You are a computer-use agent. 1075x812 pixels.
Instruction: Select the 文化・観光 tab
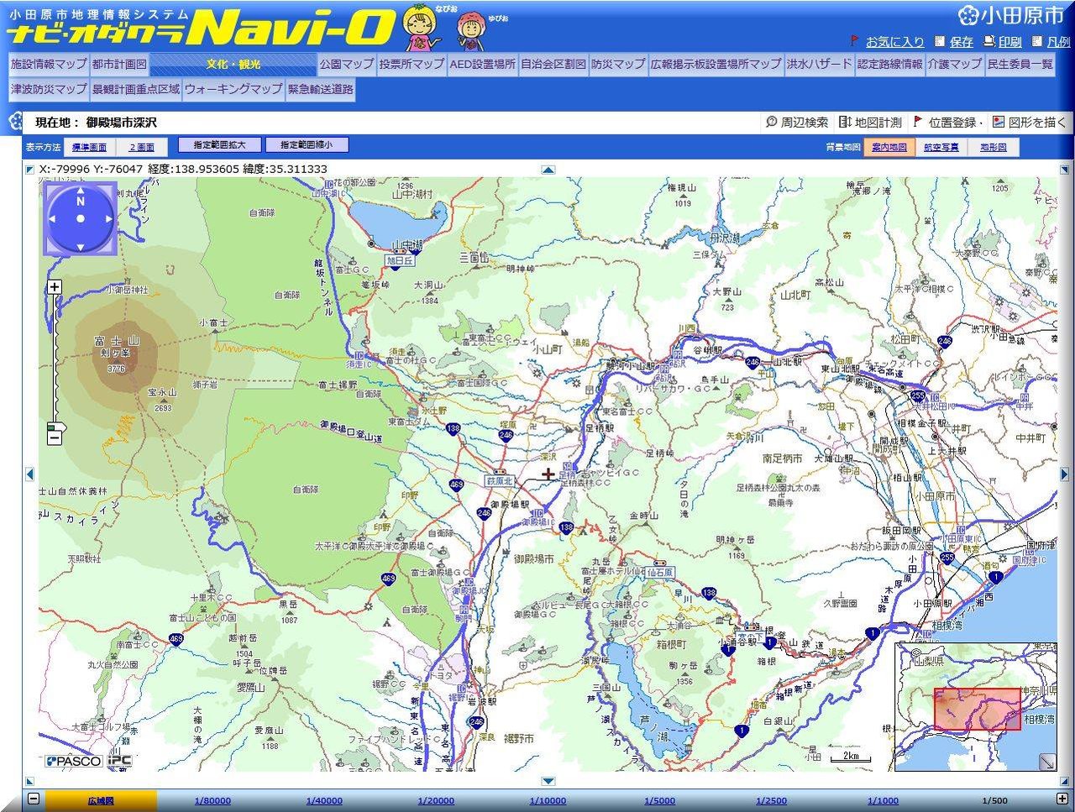(x=233, y=64)
